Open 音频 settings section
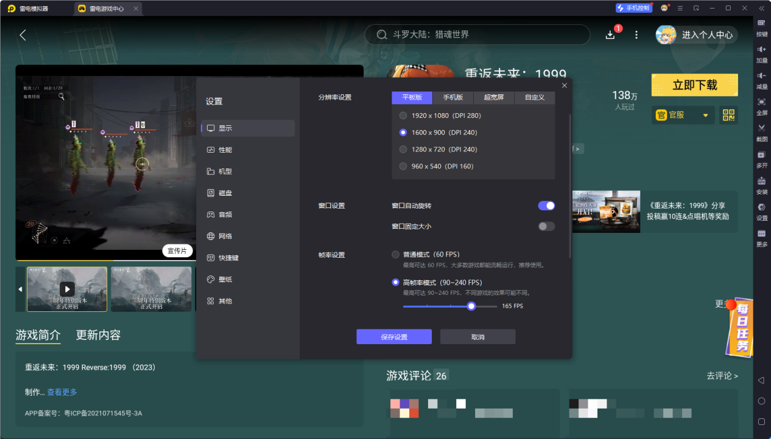 [x=248, y=215]
